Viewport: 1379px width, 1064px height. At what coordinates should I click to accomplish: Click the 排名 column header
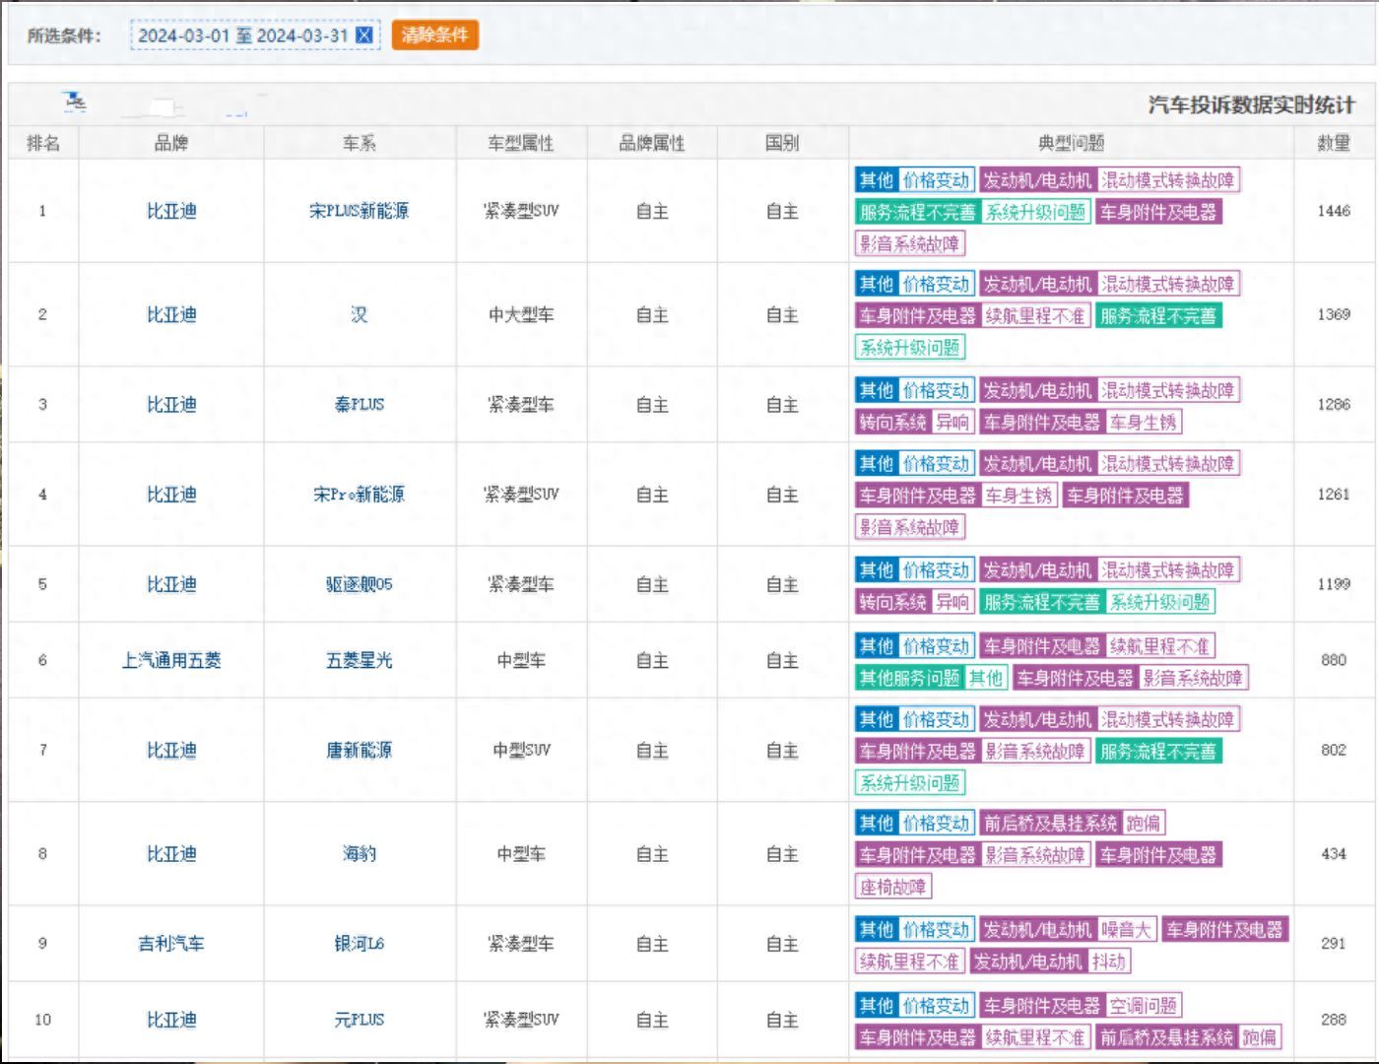click(x=43, y=144)
